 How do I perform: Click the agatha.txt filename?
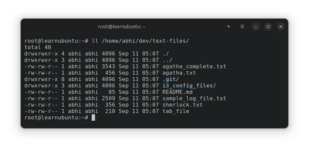point(179,73)
